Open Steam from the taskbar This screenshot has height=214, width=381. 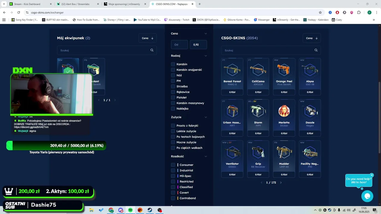[150, 210]
